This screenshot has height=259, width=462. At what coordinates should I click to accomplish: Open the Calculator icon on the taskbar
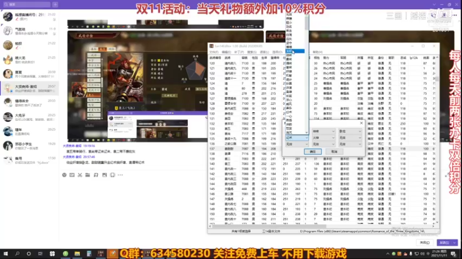(x=89, y=253)
